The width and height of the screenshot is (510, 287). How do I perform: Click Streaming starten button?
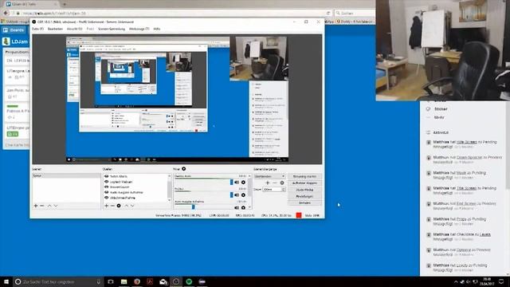click(304, 176)
